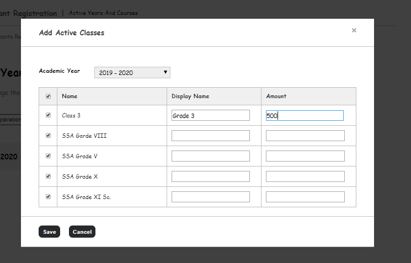Toggle the select-all checkbox in header
This screenshot has width=411, height=263.
[48, 96]
